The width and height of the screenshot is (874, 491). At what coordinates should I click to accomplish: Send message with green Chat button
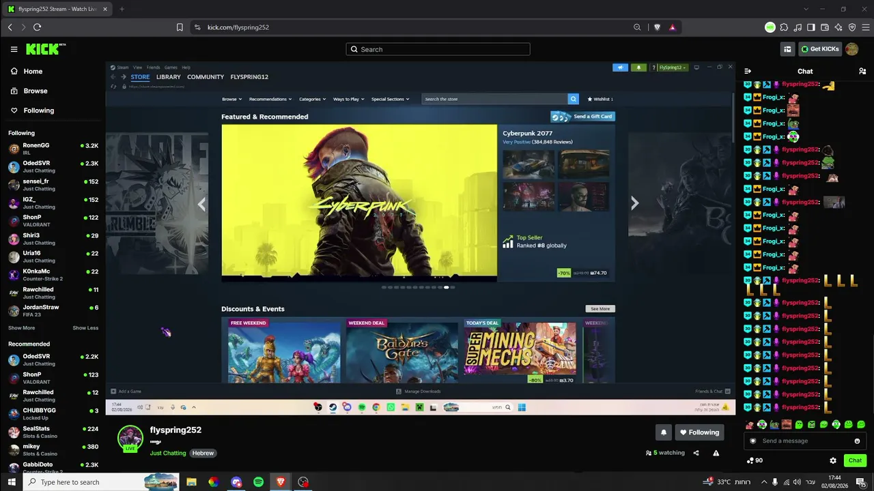point(855,460)
